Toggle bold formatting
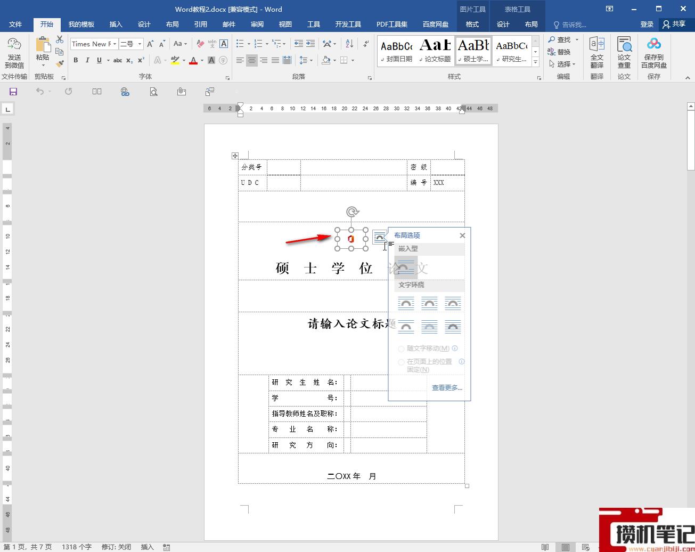Viewport: 695px width, 552px height. tap(76, 60)
